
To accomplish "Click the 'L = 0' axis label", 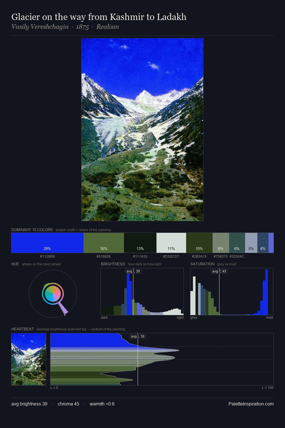I will [54, 388].
